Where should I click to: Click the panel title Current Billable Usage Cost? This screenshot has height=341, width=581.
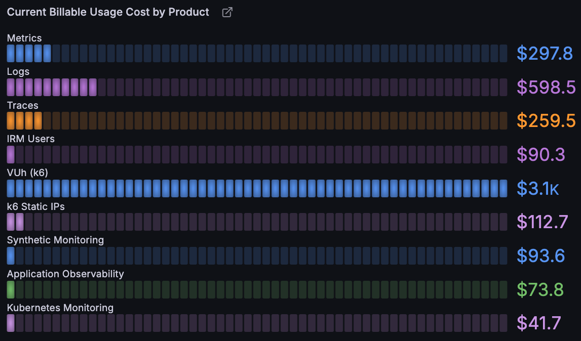click(x=107, y=12)
